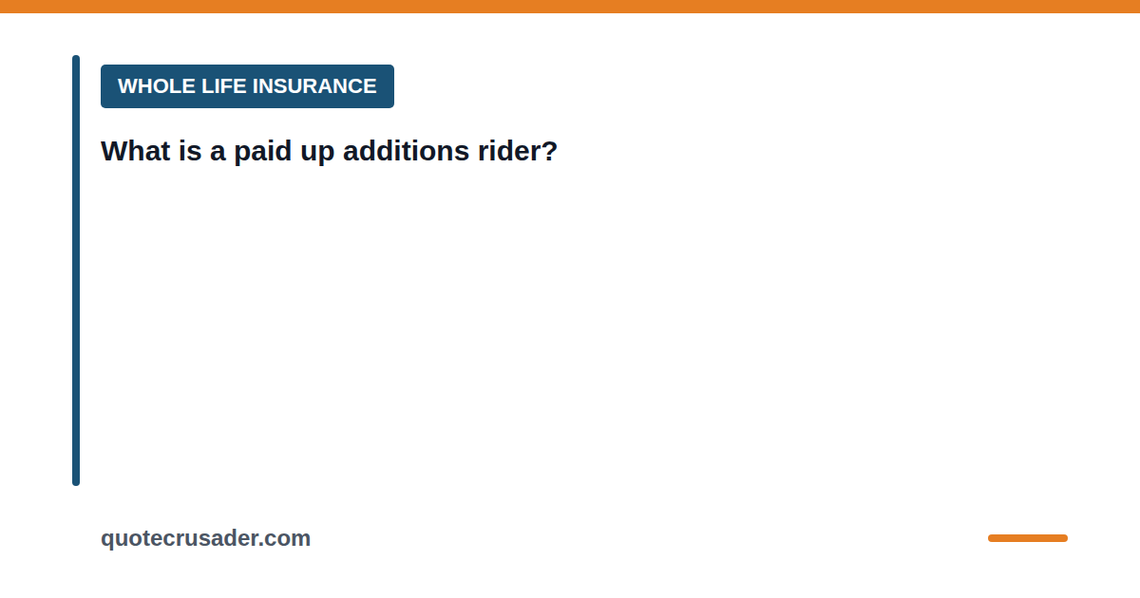Click the WHOLE LIFE INSURANCE badge
The height and width of the screenshot is (598, 1140).
(x=247, y=86)
